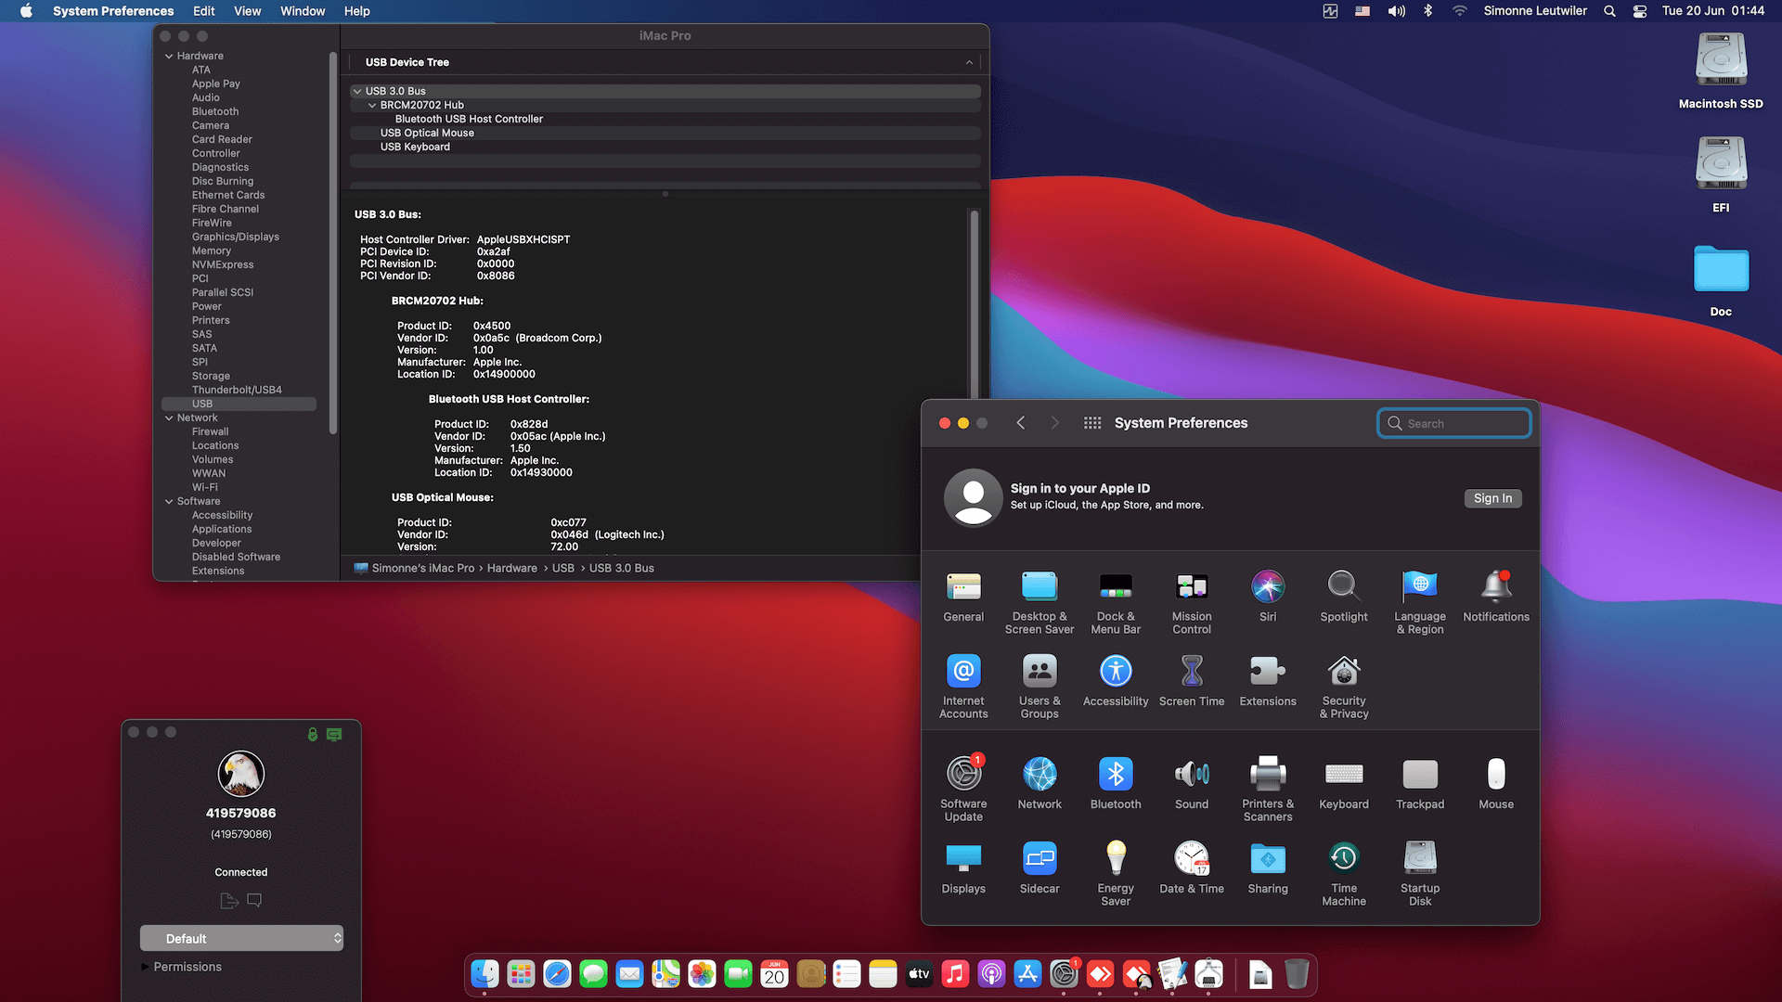Select Bluetooth USB Host Controller row

[x=665, y=119]
